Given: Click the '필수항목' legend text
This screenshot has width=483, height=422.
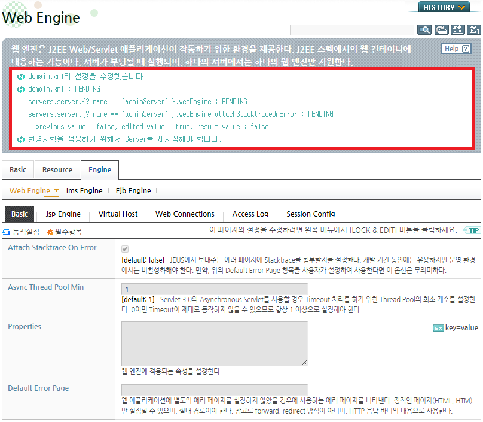Looking at the screenshot, I should point(68,232).
